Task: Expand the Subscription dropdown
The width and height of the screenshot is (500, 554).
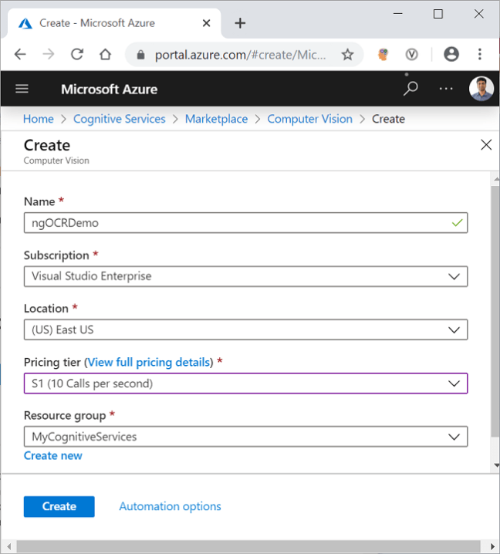Action: pos(245,276)
